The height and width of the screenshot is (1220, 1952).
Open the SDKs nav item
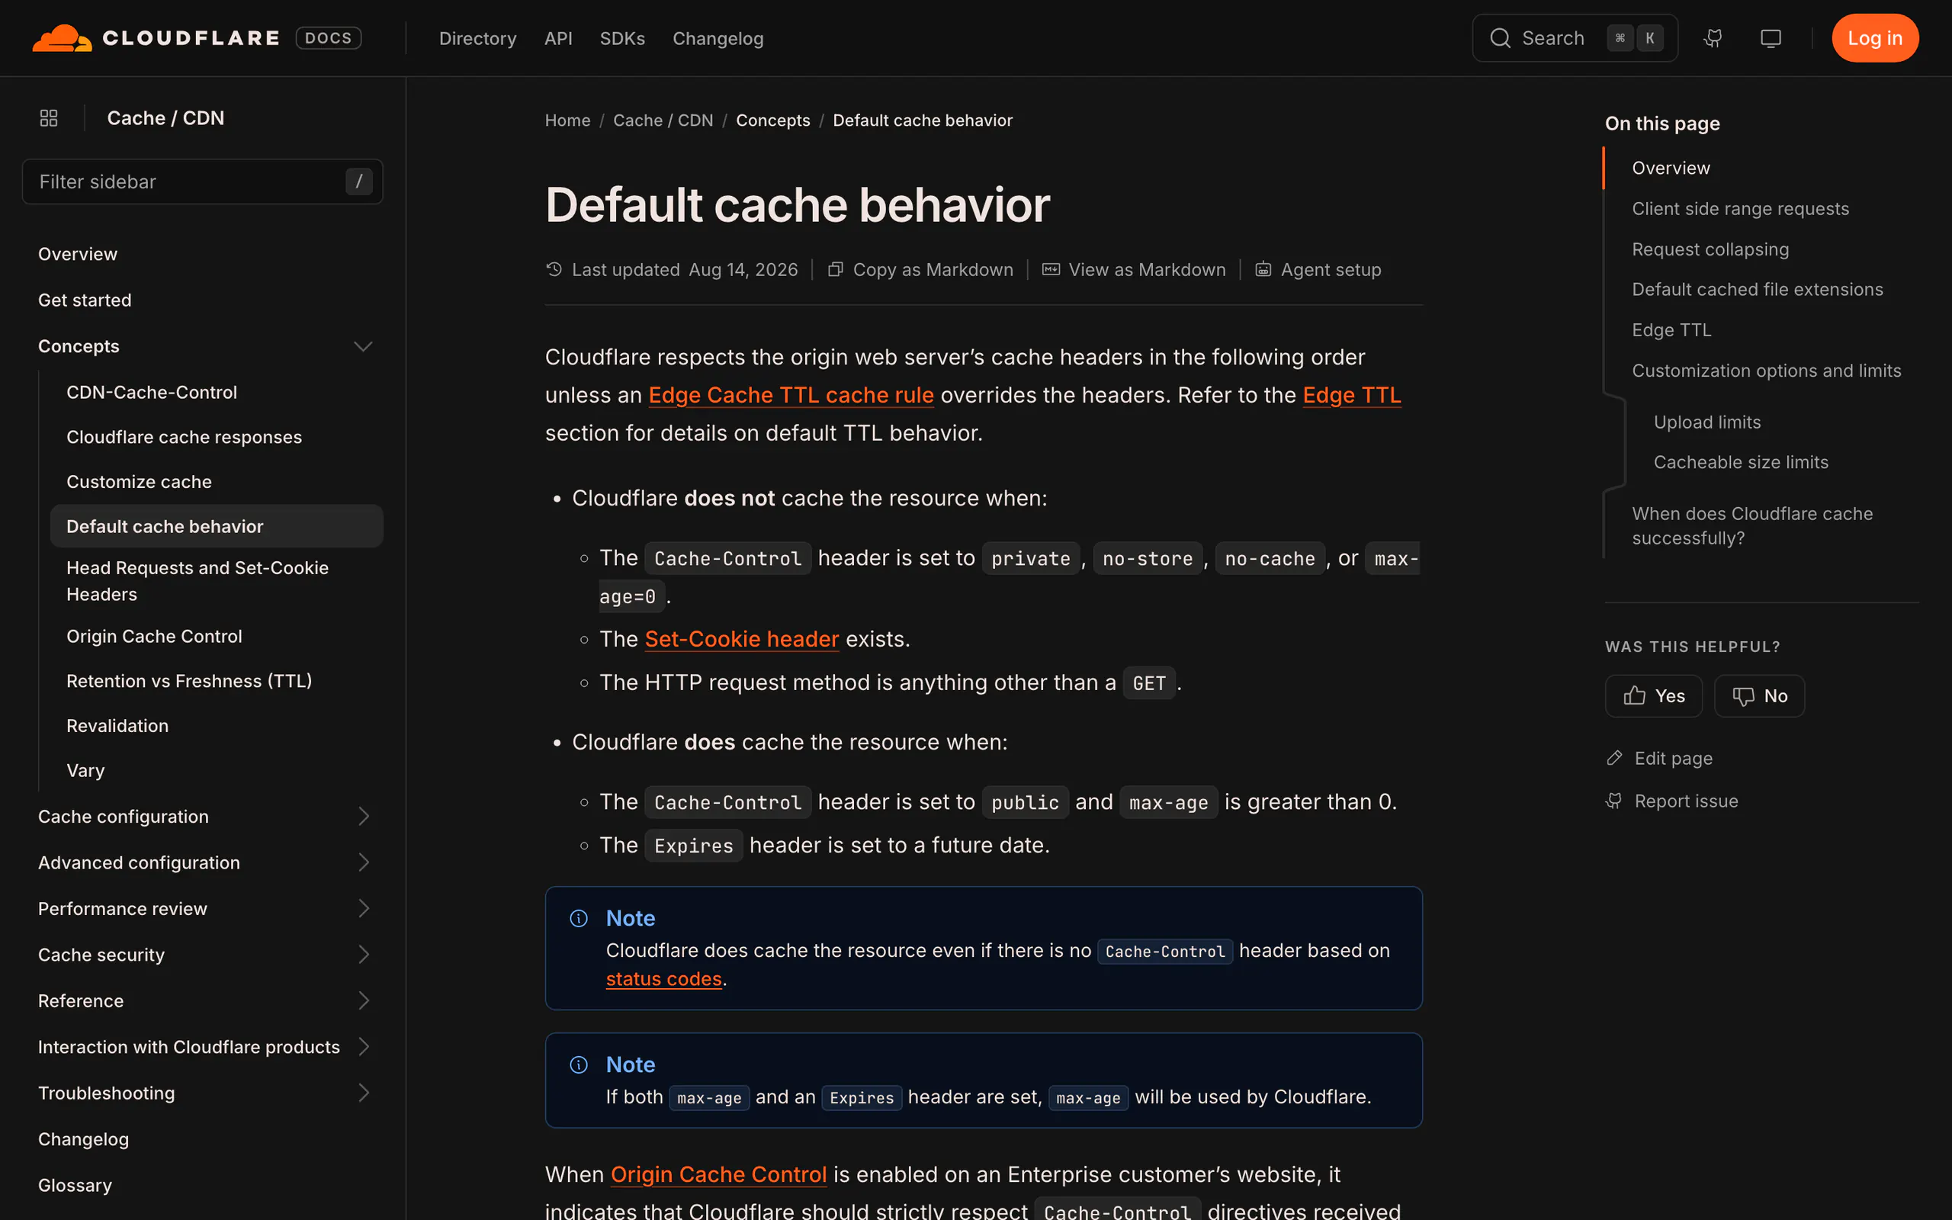coord(622,38)
